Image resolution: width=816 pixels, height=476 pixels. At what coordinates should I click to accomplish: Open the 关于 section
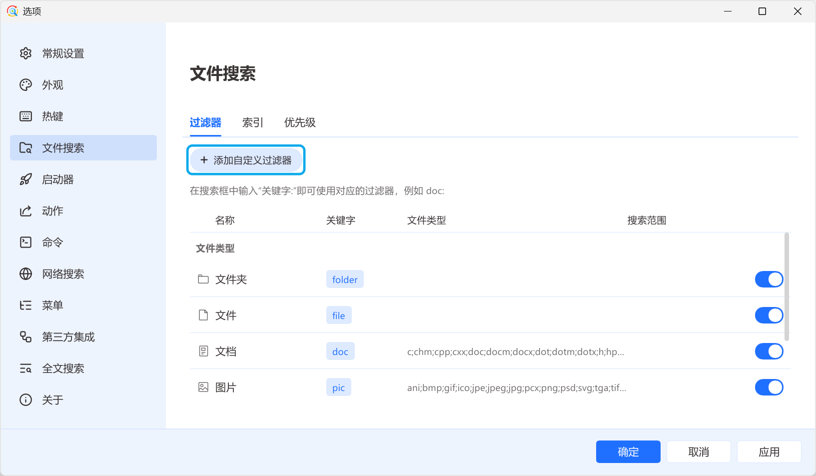click(83, 400)
